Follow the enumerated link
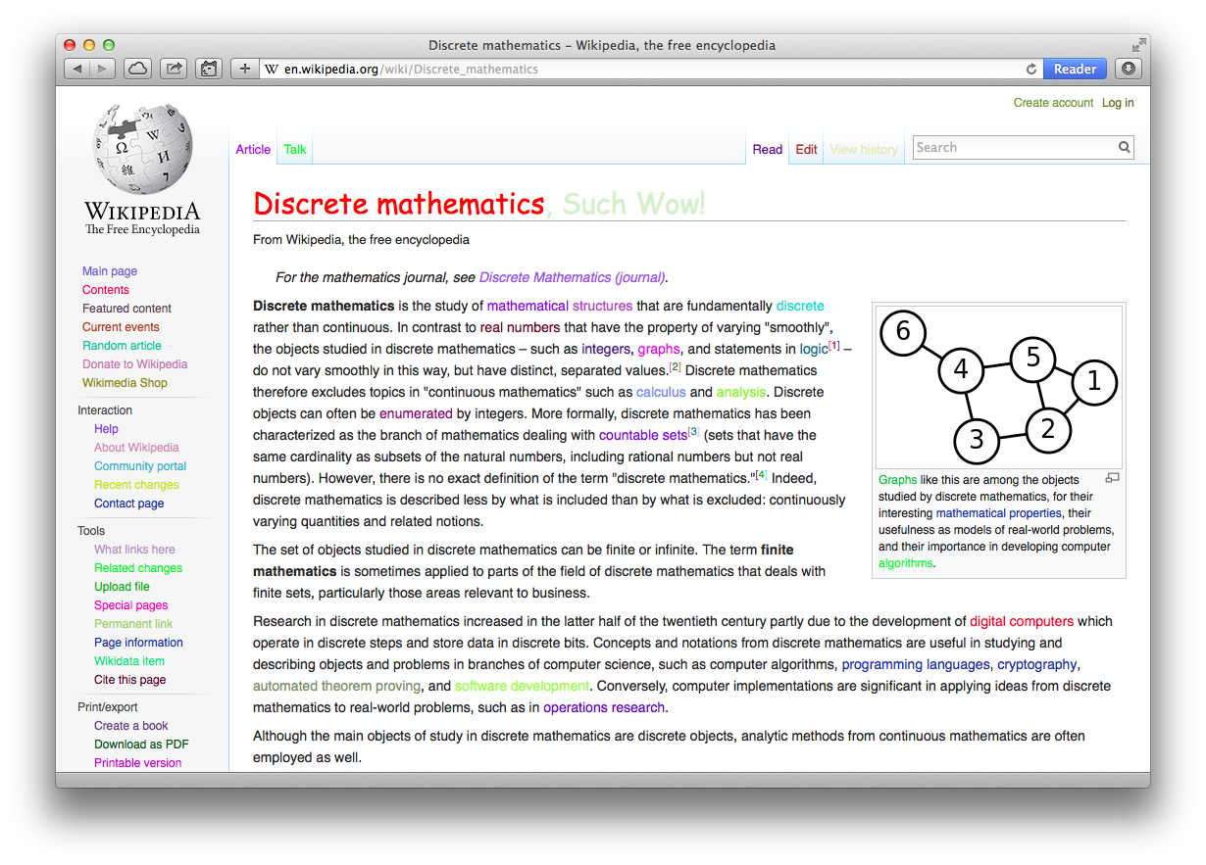This screenshot has height=865, width=1206. pos(416,413)
